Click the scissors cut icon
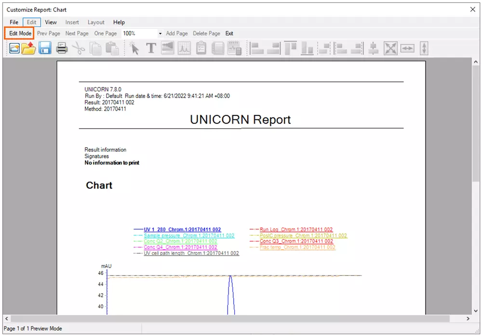Screen dimensions: 482x335 tap(78, 48)
